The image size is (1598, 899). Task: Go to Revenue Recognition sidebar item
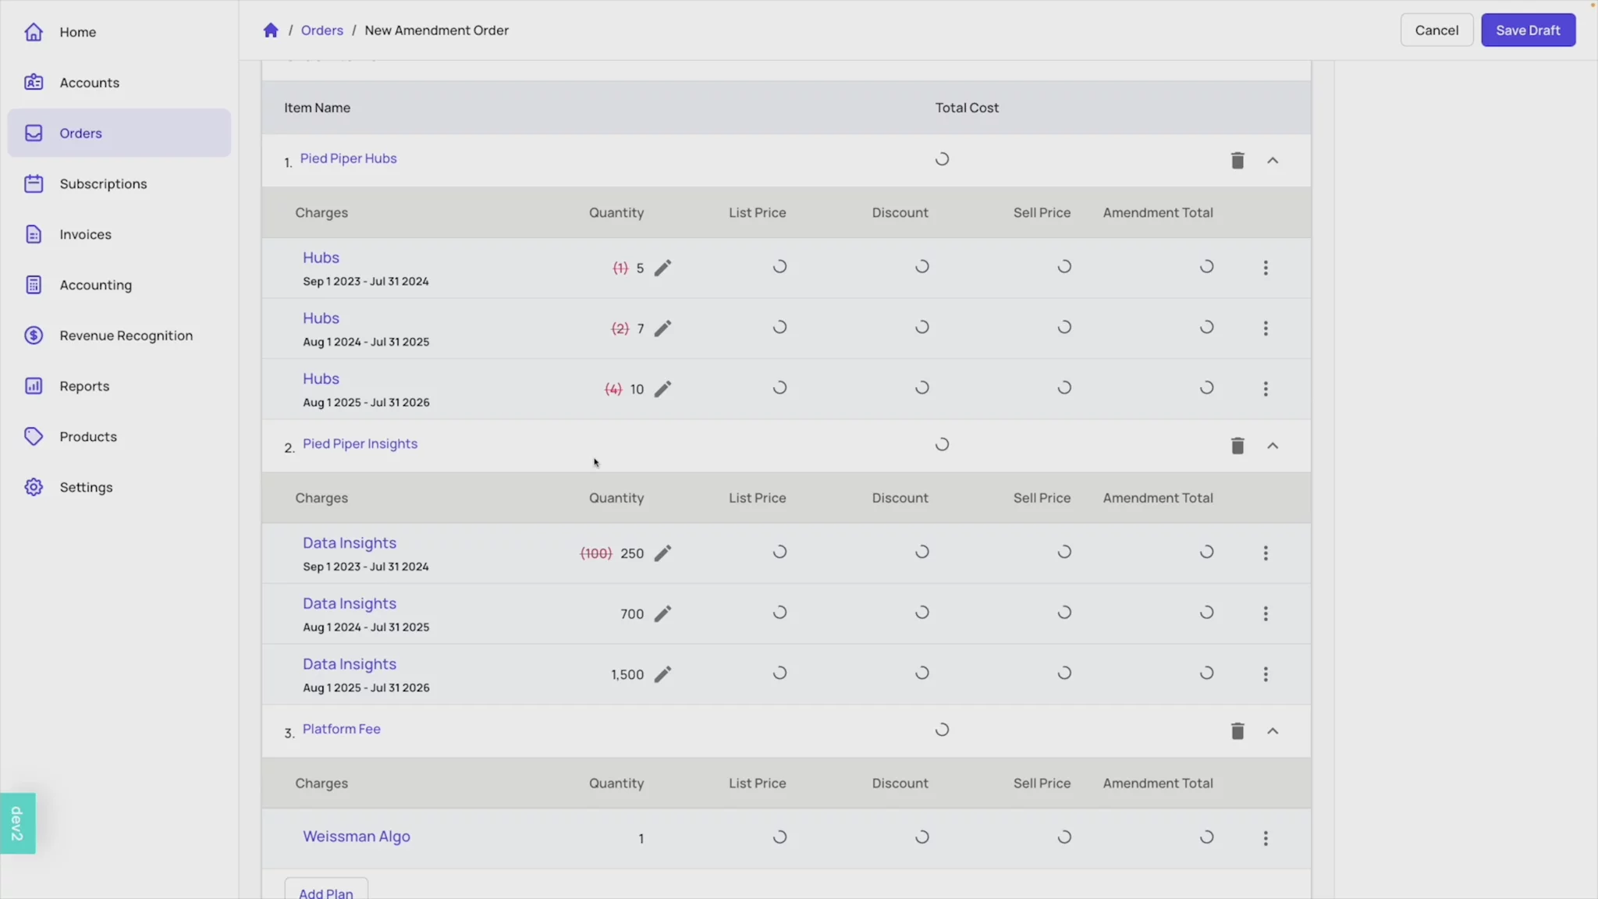[126, 336]
